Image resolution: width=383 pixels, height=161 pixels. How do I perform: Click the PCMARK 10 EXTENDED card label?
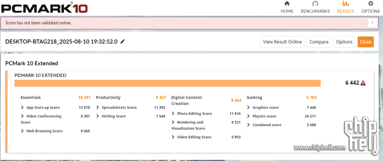click(x=40, y=75)
